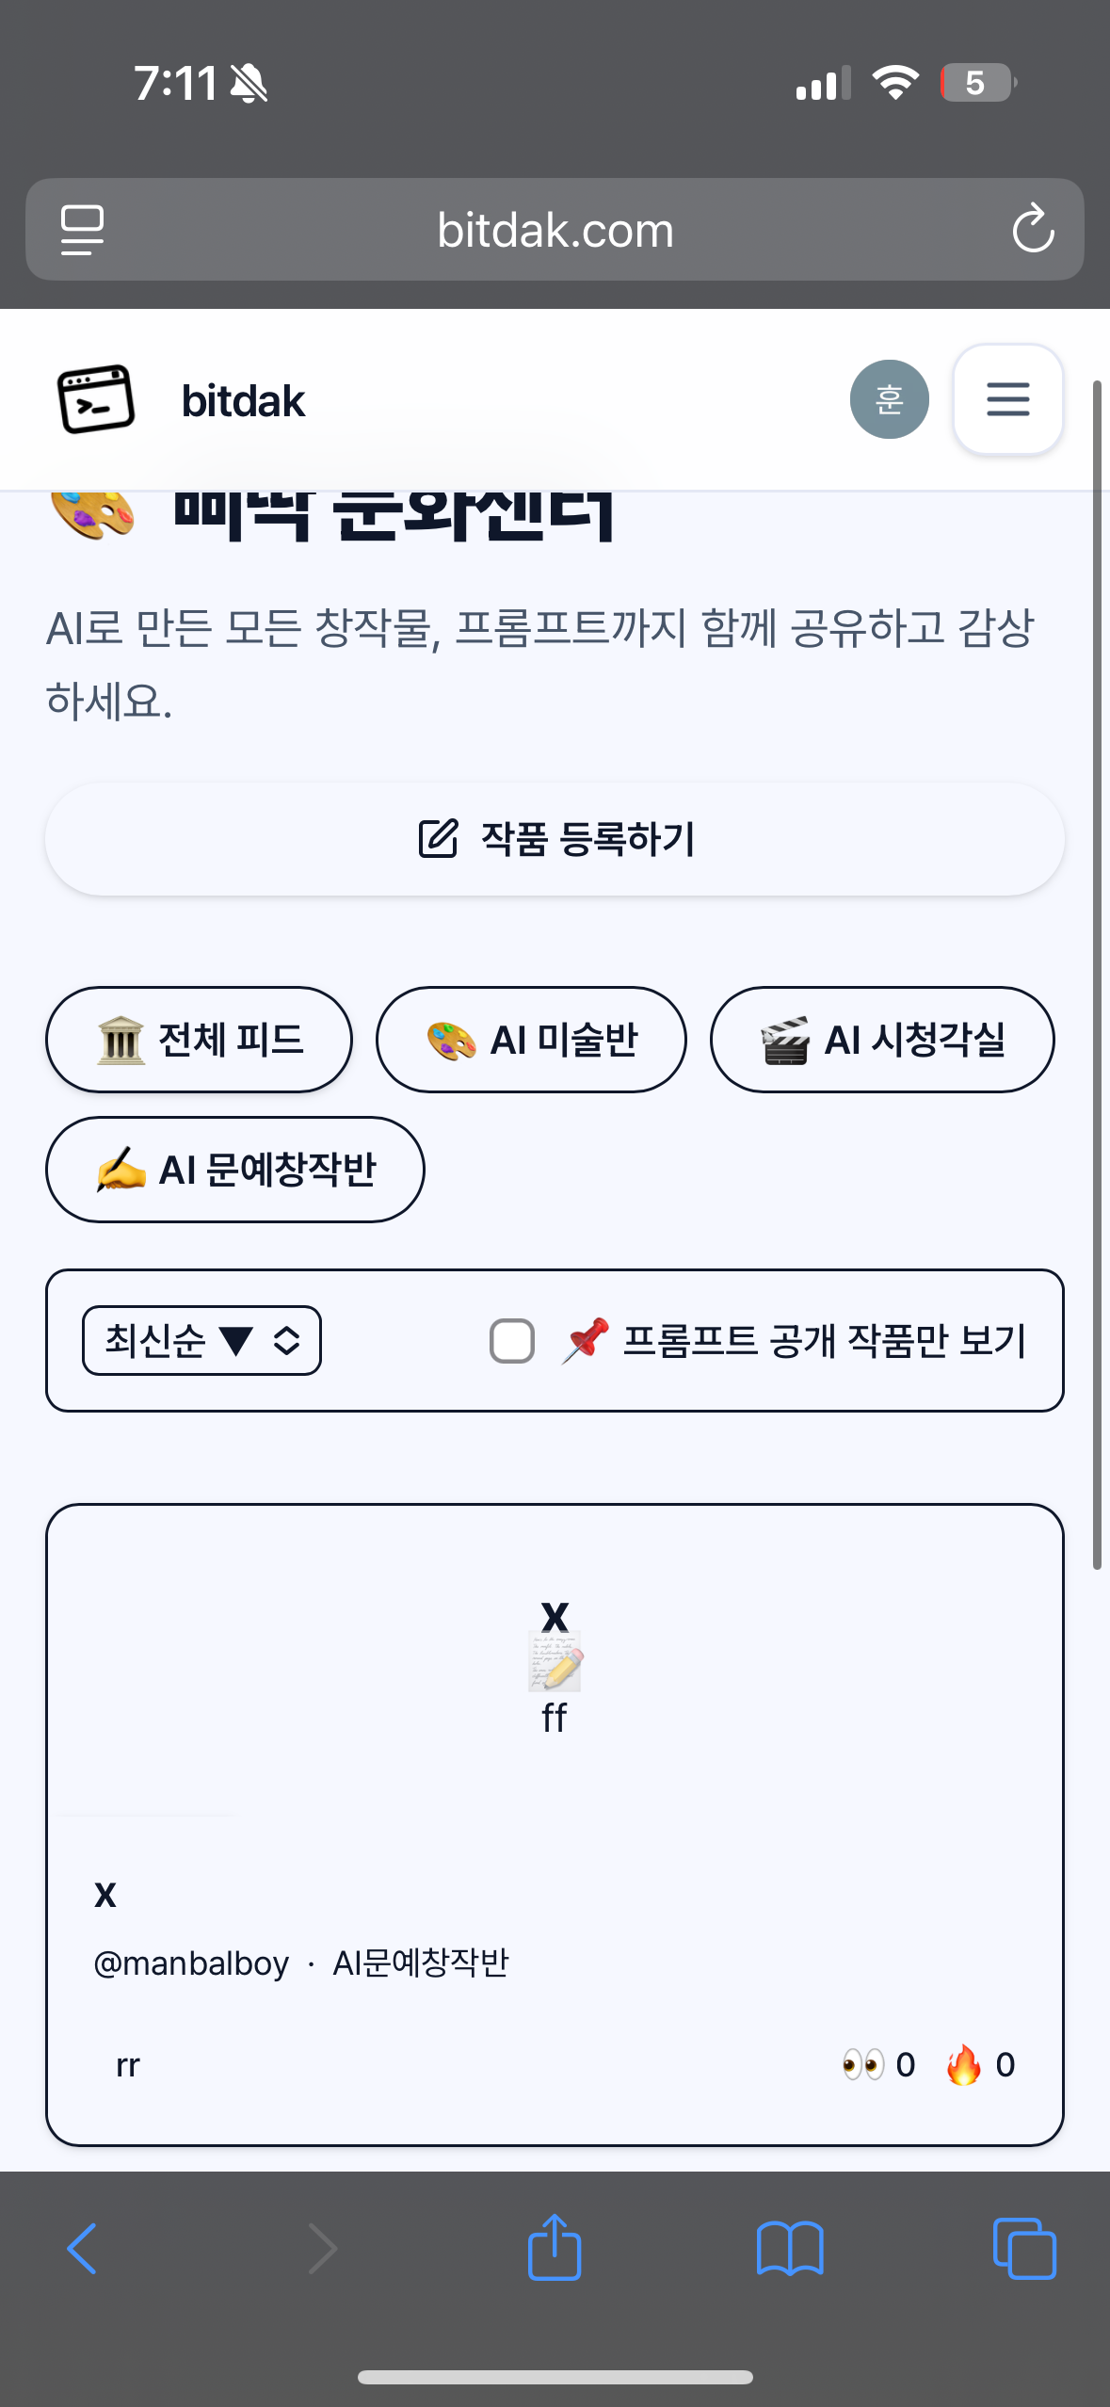Tap the 프롬프트 공개 작품만 보기 label
This screenshot has width=1110, height=2407.
click(824, 1341)
